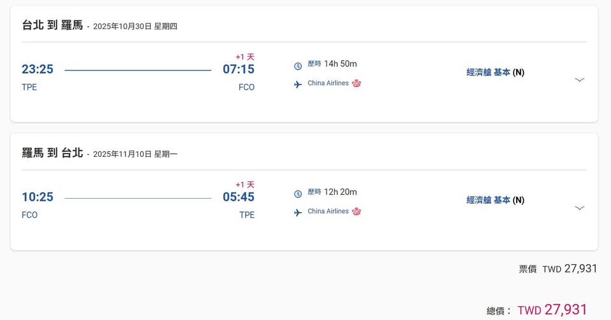This screenshot has width=611, height=320.
Task: Click the 台北 到 羅馬 route heading
Action: [x=52, y=25]
